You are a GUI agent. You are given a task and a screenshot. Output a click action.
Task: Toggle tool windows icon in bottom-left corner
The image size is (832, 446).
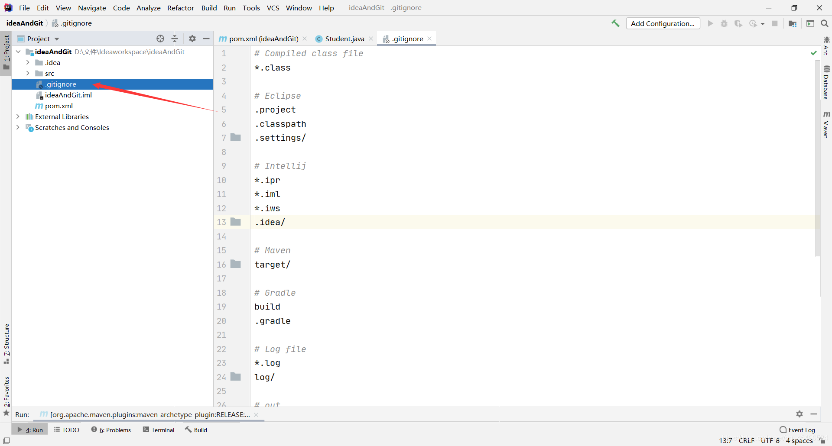[6, 441]
